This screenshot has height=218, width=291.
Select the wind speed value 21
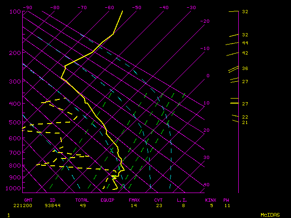(x=245, y=123)
